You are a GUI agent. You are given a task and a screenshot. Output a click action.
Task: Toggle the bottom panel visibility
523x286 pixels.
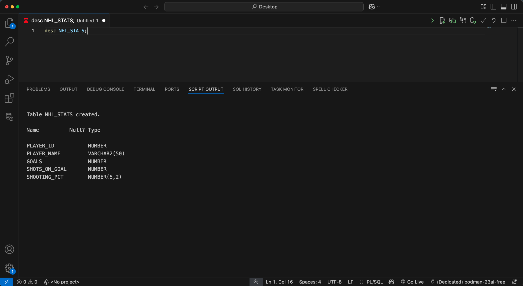[504, 7]
